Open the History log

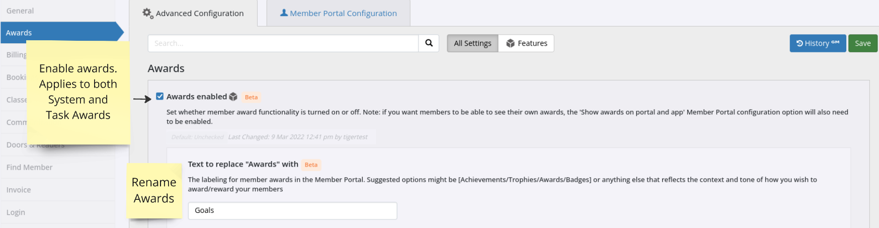[818, 43]
